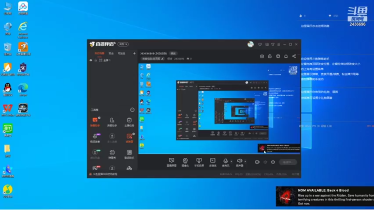Add a phone screen cast source (手机投屏)
Screen dimensions: 374x210
pyautogui.click(x=199, y=162)
